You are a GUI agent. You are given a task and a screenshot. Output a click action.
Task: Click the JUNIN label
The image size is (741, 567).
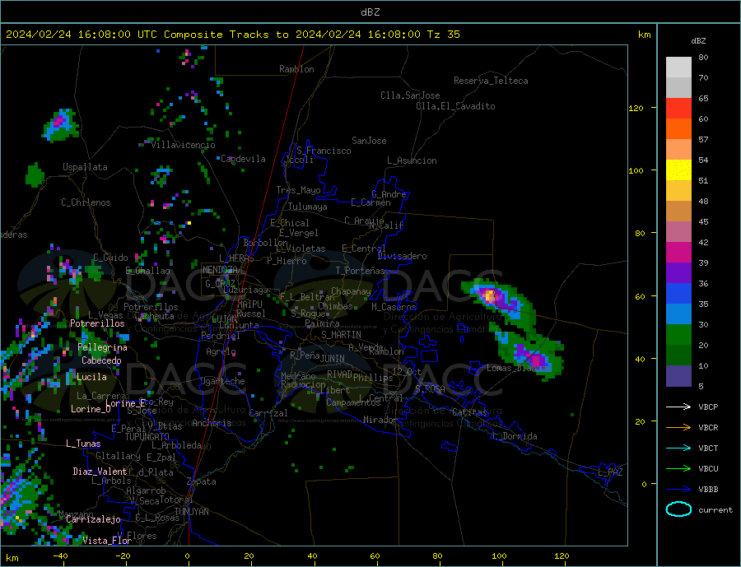click(x=333, y=359)
